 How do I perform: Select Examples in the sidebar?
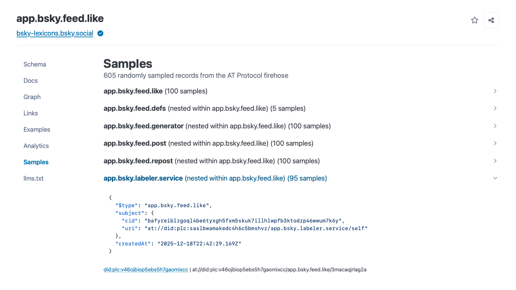pos(37,130)
